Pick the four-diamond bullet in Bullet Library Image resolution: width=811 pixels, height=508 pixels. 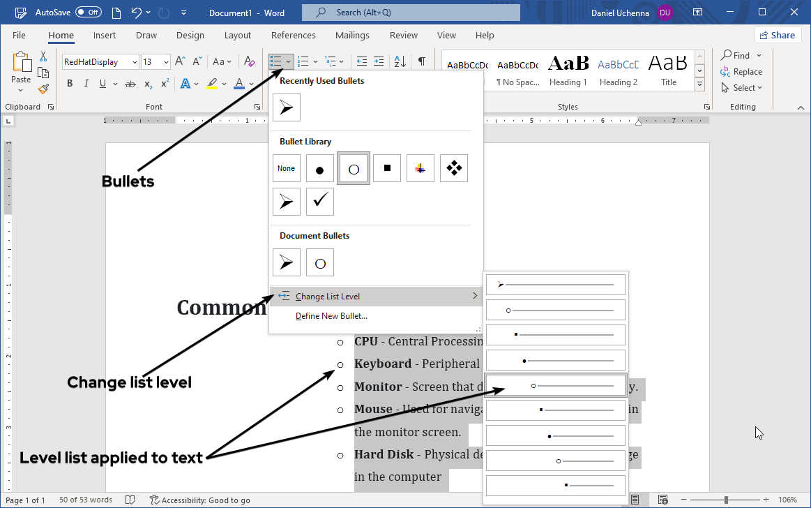(x=454, y=168)
